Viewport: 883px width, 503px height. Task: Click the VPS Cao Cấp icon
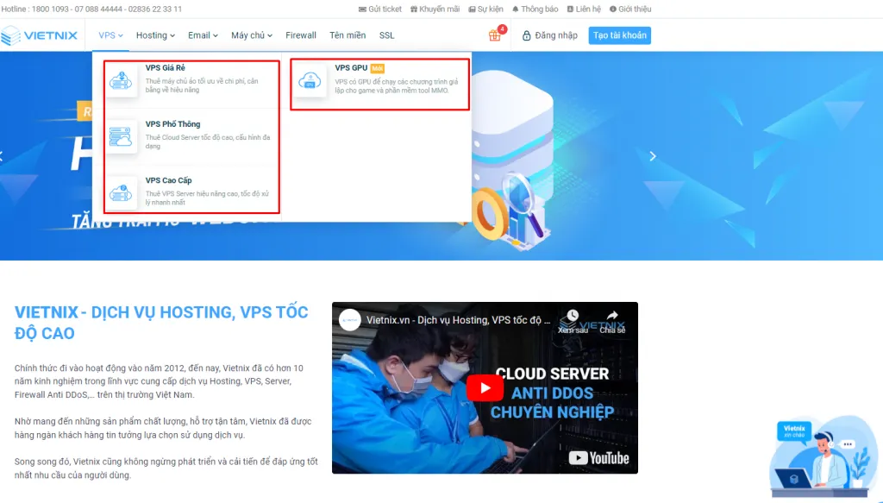click(121, 193)
